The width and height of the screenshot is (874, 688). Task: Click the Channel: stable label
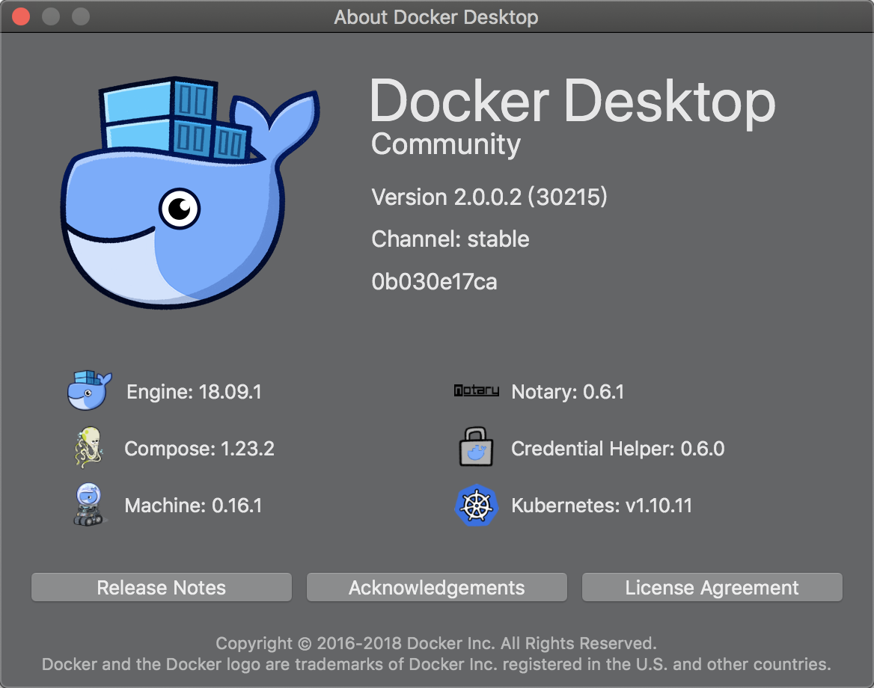[x=450, y=239]
